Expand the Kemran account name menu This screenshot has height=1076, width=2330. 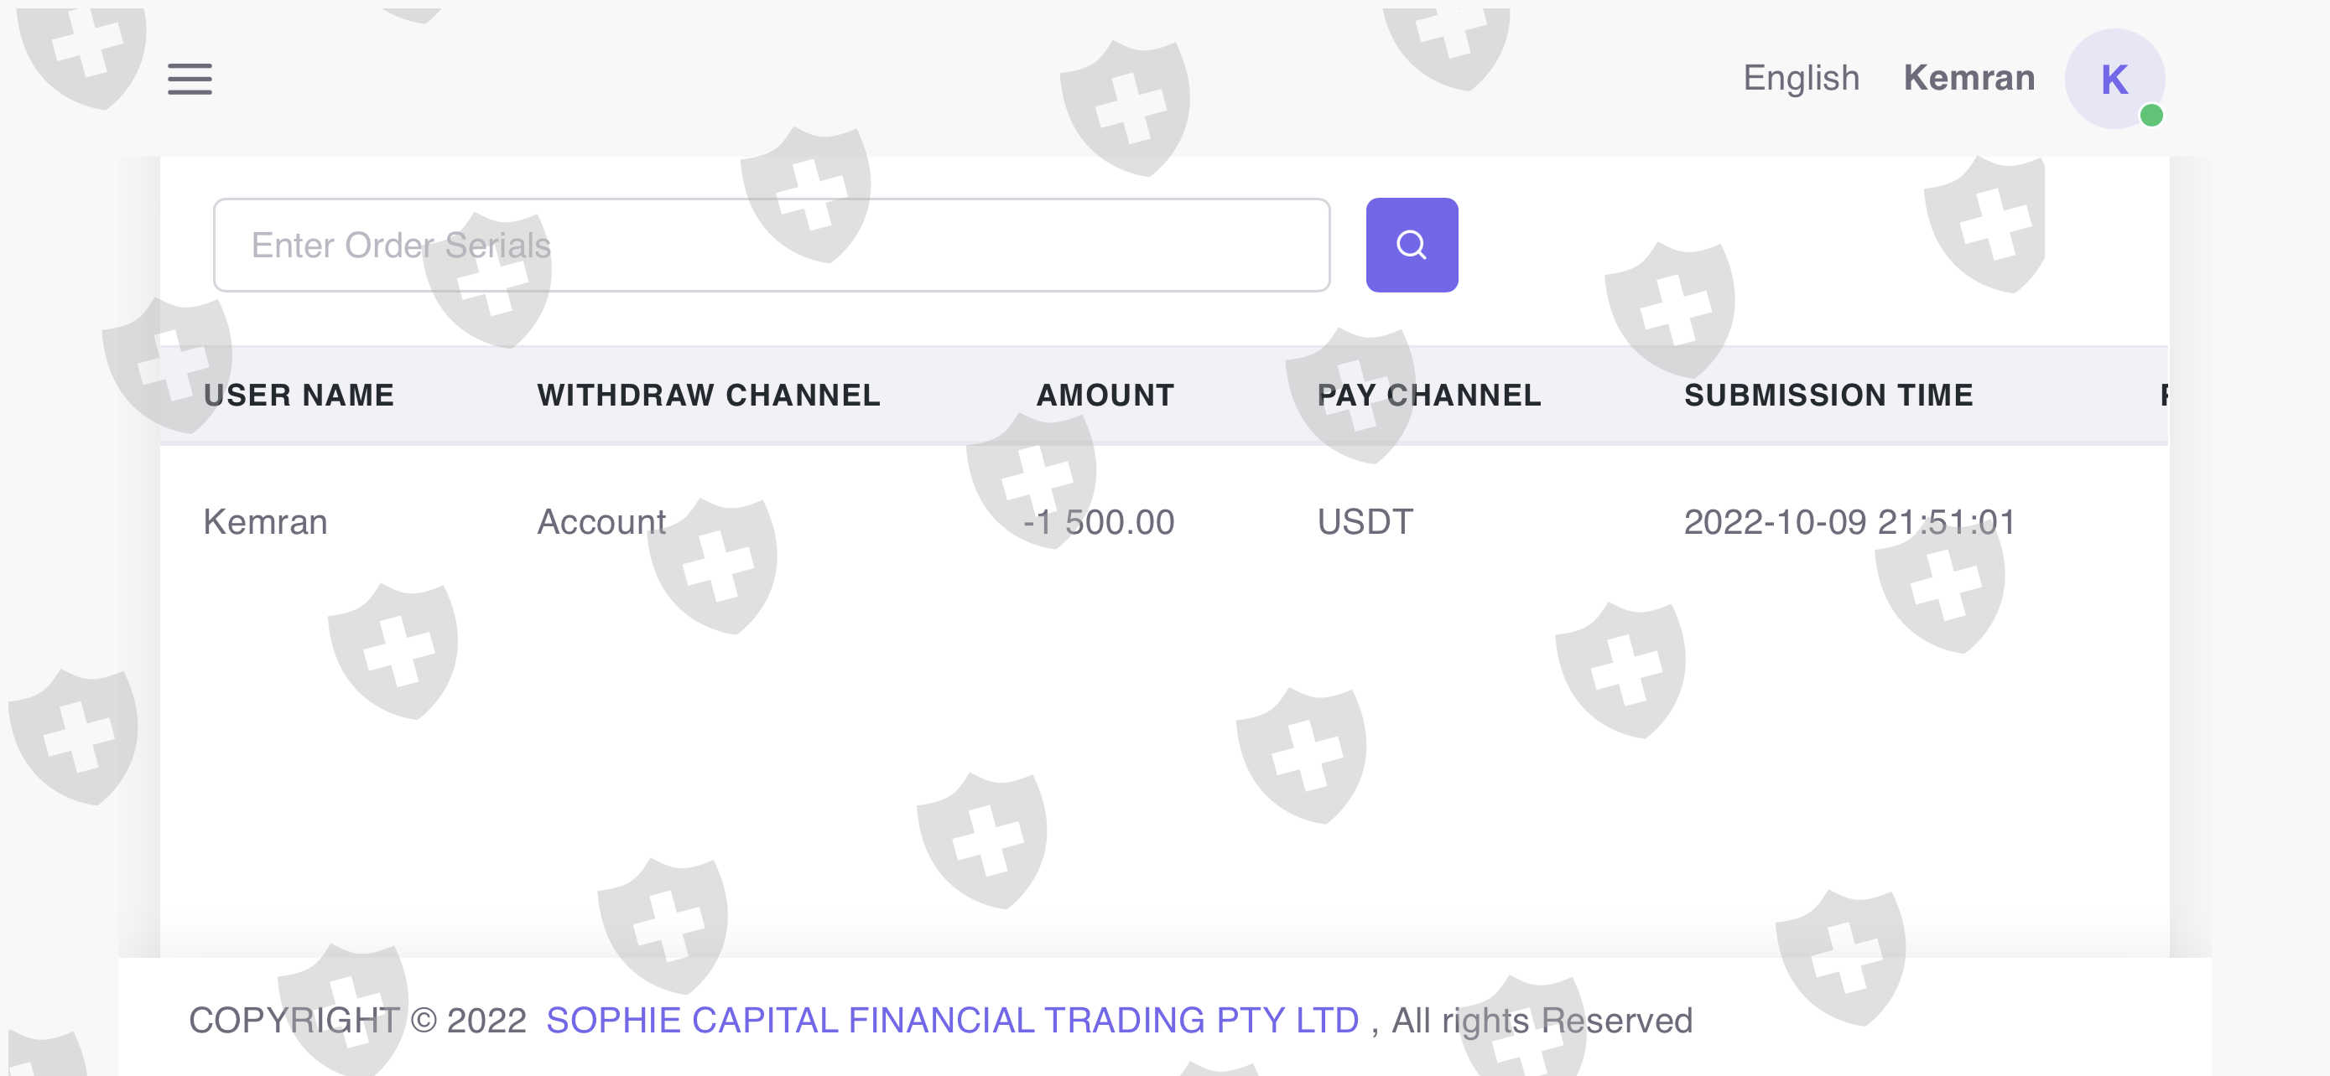pyautogui.click(x=1969, y=79)
